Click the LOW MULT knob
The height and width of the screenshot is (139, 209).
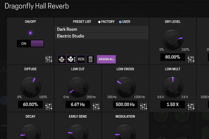click(x=173, y=87)
